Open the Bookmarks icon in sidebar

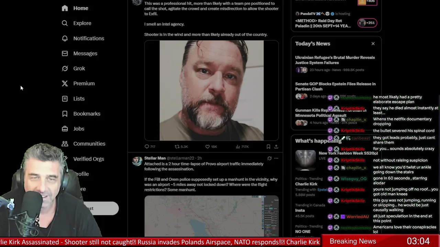[x=65, y=114]
